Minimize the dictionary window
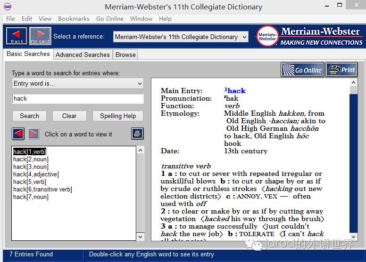The image size is (366, 262). 327,6
